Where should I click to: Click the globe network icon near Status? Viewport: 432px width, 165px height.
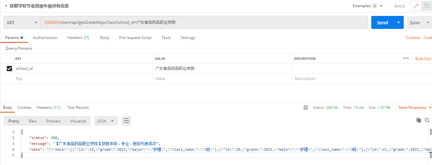coord(306,108)
